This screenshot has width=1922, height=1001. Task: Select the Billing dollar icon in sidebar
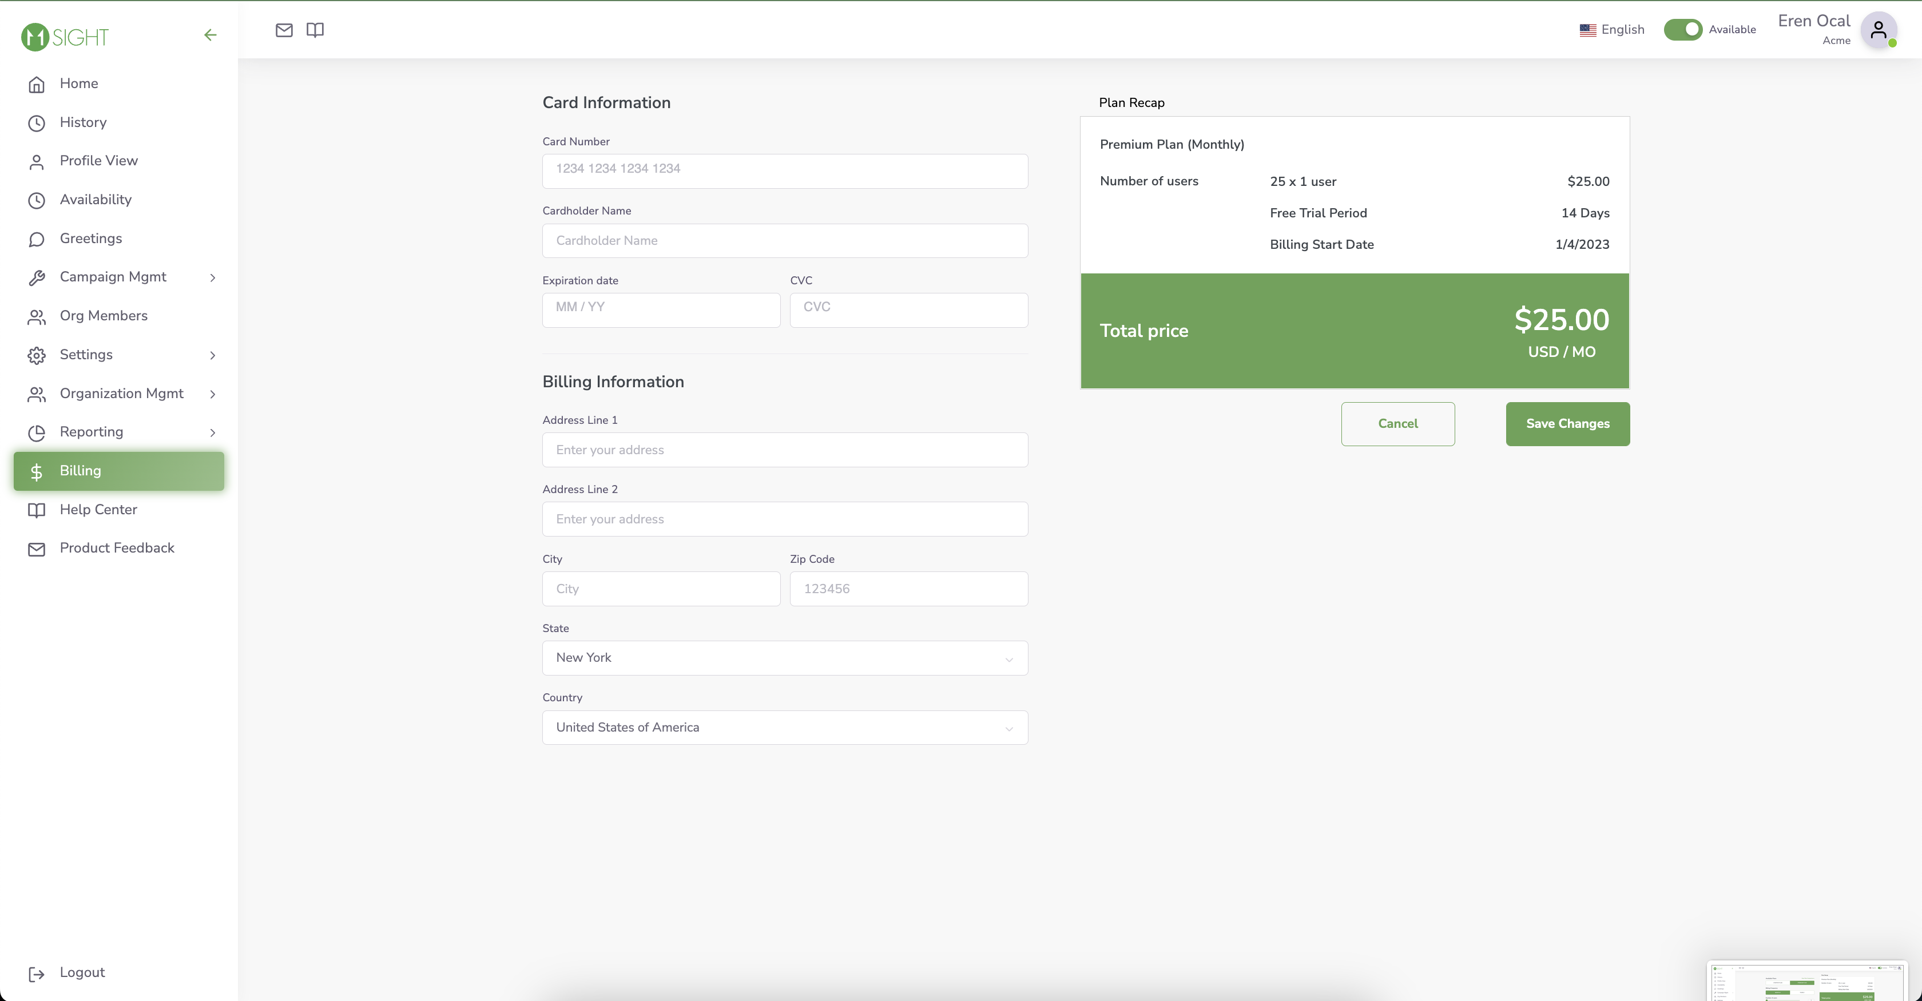[37, 471]
